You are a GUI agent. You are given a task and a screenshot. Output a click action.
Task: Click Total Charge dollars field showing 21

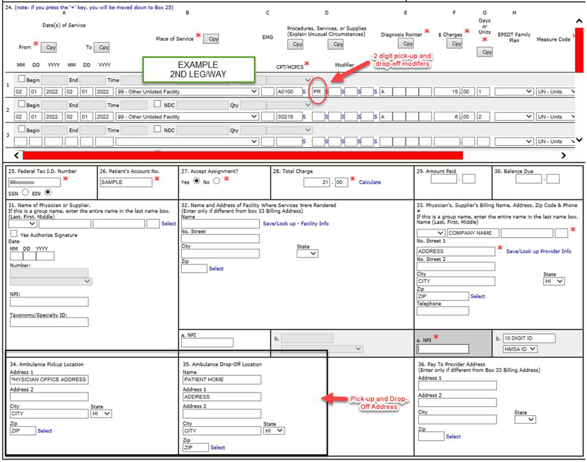coord(317,183)
